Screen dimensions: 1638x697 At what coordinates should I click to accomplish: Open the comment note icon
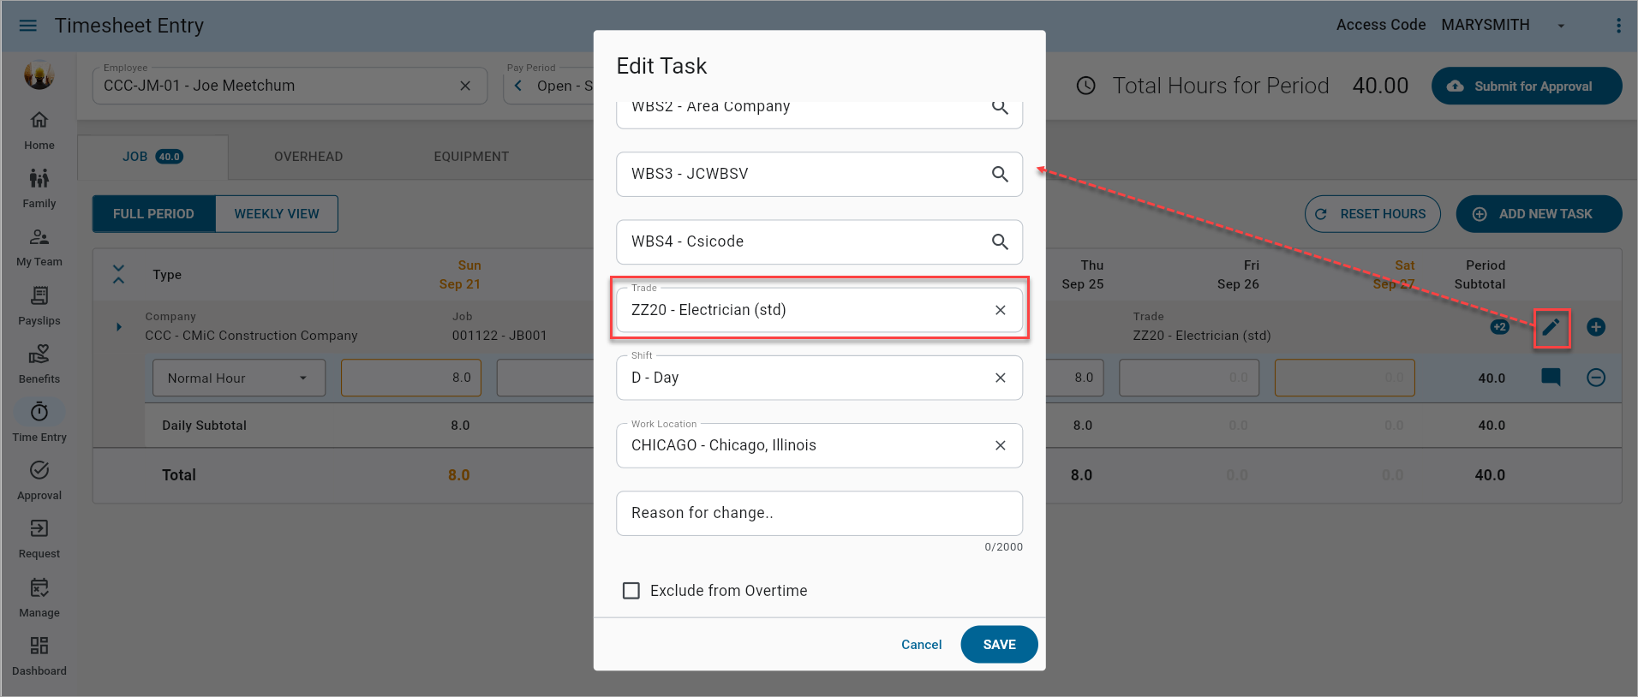1551,378
